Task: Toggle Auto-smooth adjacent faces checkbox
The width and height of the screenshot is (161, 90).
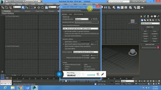Action: [x=64, y=44]
